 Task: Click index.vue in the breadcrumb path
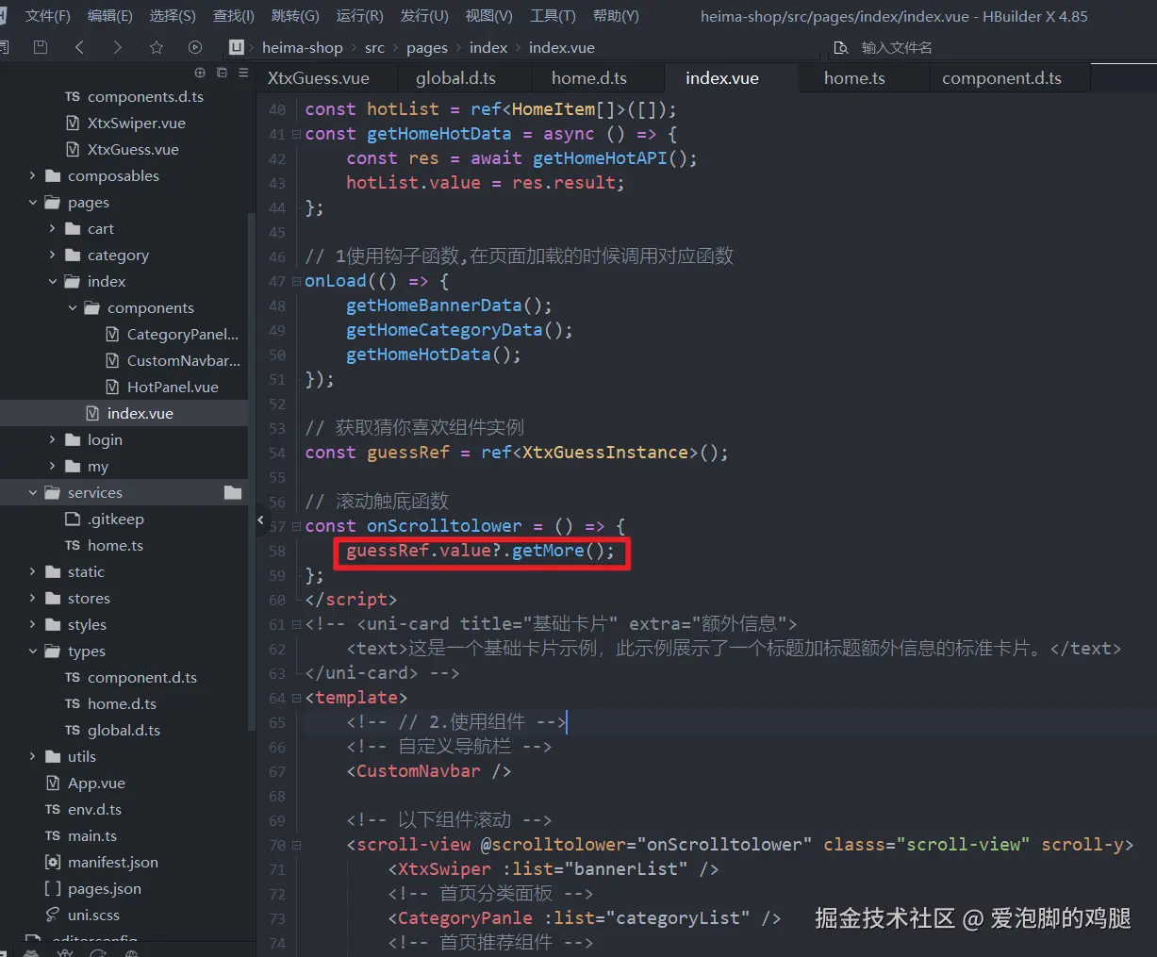(x=562, y=47)
